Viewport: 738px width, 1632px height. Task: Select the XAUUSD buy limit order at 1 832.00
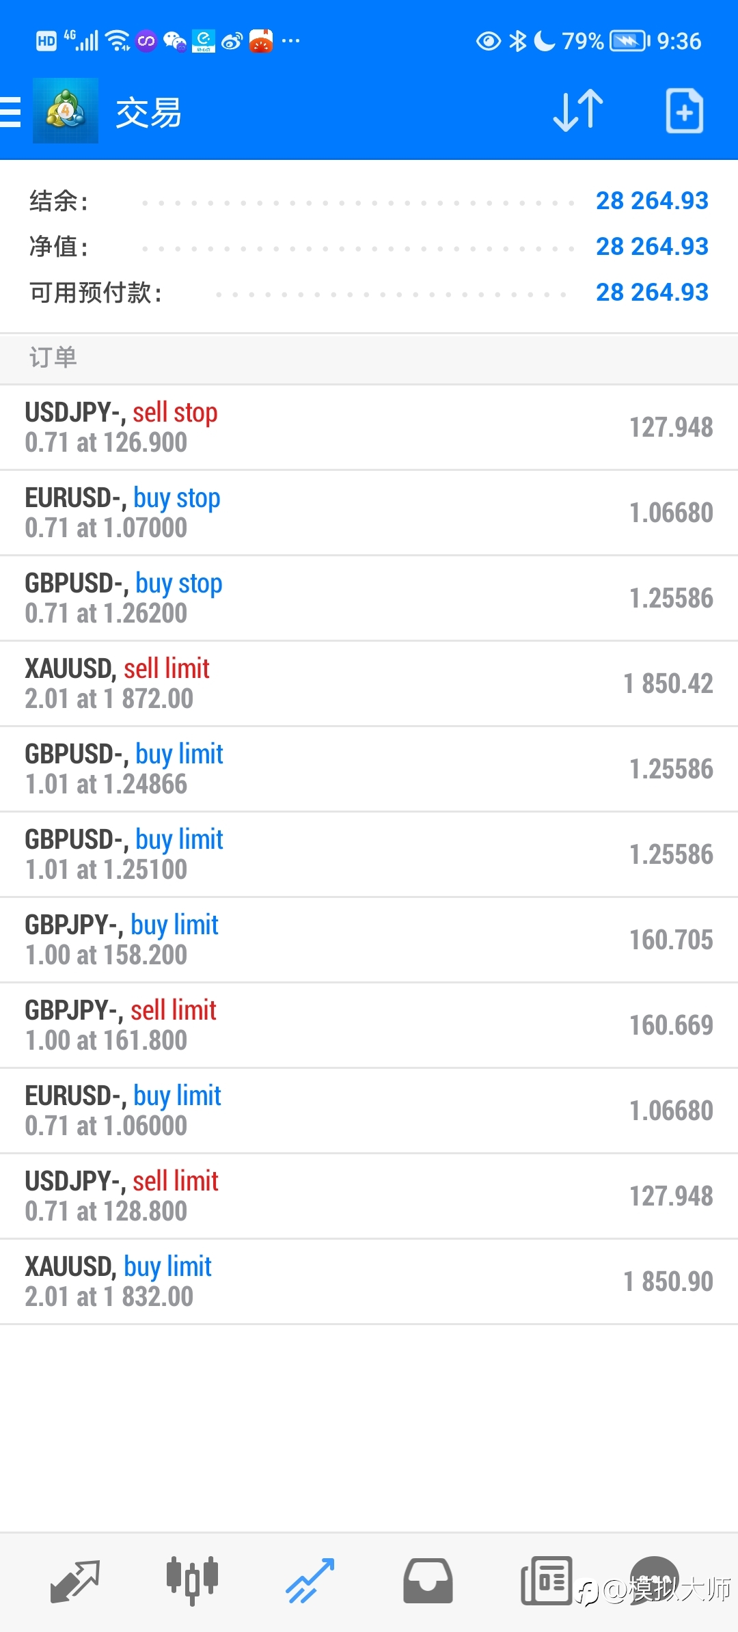pyautogui.click(x=369, y=1281)
